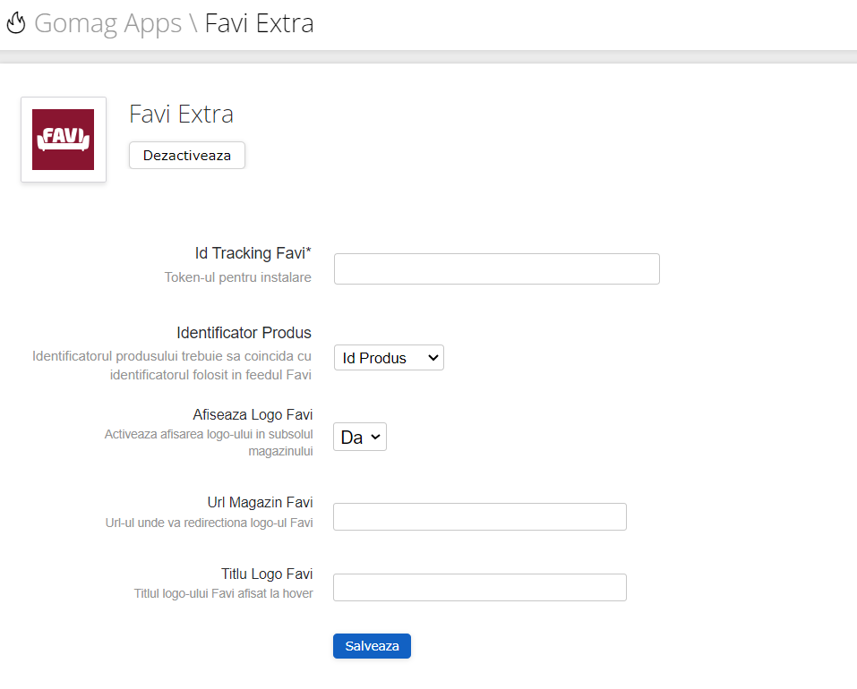Click the Identificator Produs label text
857x689 pixels.
[244, 332]
